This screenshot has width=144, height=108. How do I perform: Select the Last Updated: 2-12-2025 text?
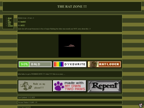26,97
